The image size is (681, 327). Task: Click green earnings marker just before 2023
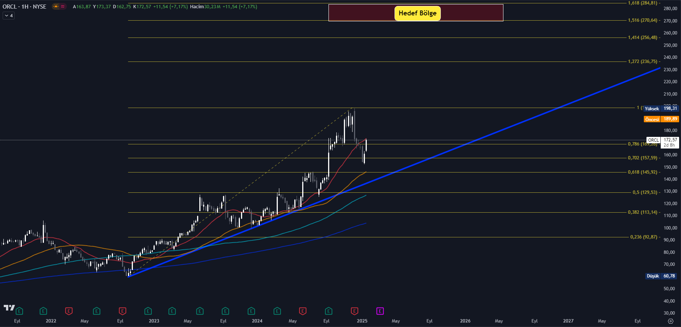[148, 311]
